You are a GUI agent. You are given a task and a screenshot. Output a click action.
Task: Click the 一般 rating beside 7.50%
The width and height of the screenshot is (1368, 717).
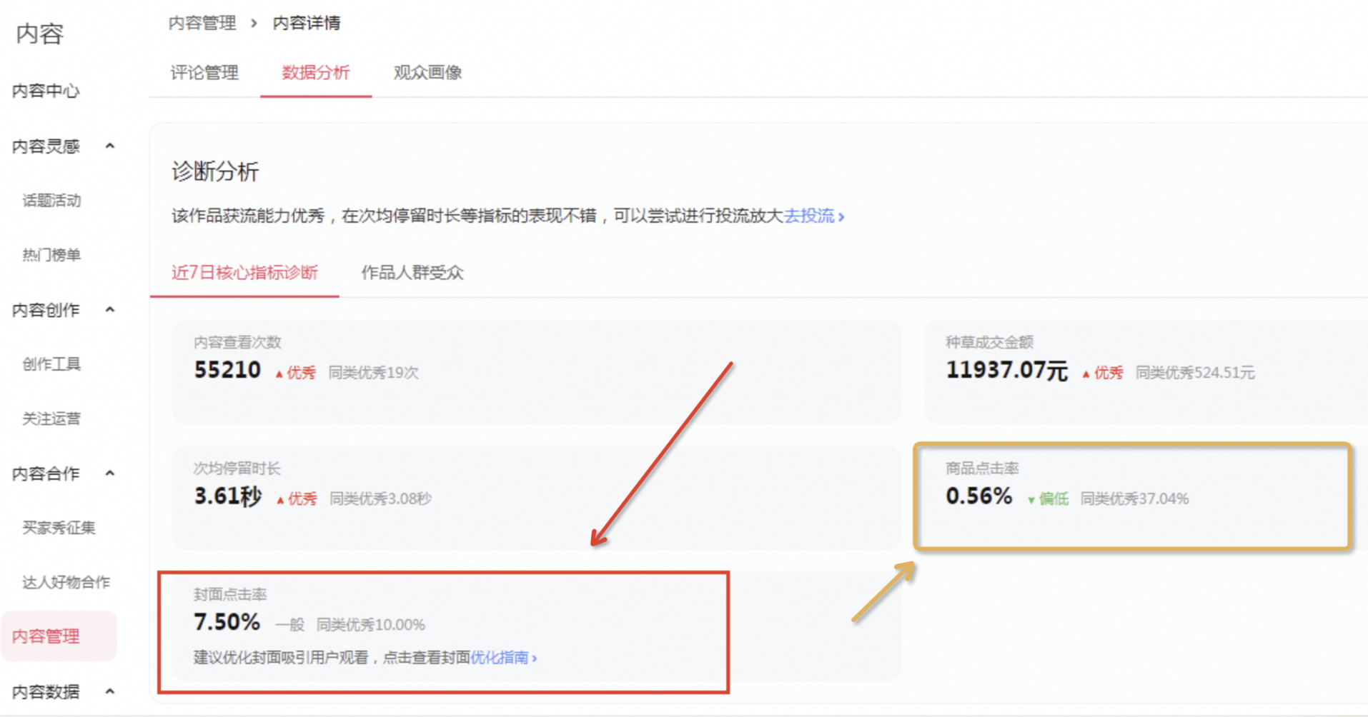290,625
